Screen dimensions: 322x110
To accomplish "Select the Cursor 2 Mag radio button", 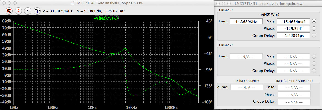I will [314, 56].
